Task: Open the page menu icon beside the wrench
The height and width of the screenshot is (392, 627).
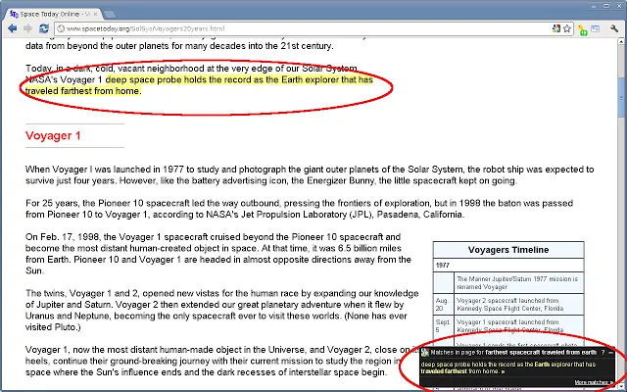Action: [596, 28]
